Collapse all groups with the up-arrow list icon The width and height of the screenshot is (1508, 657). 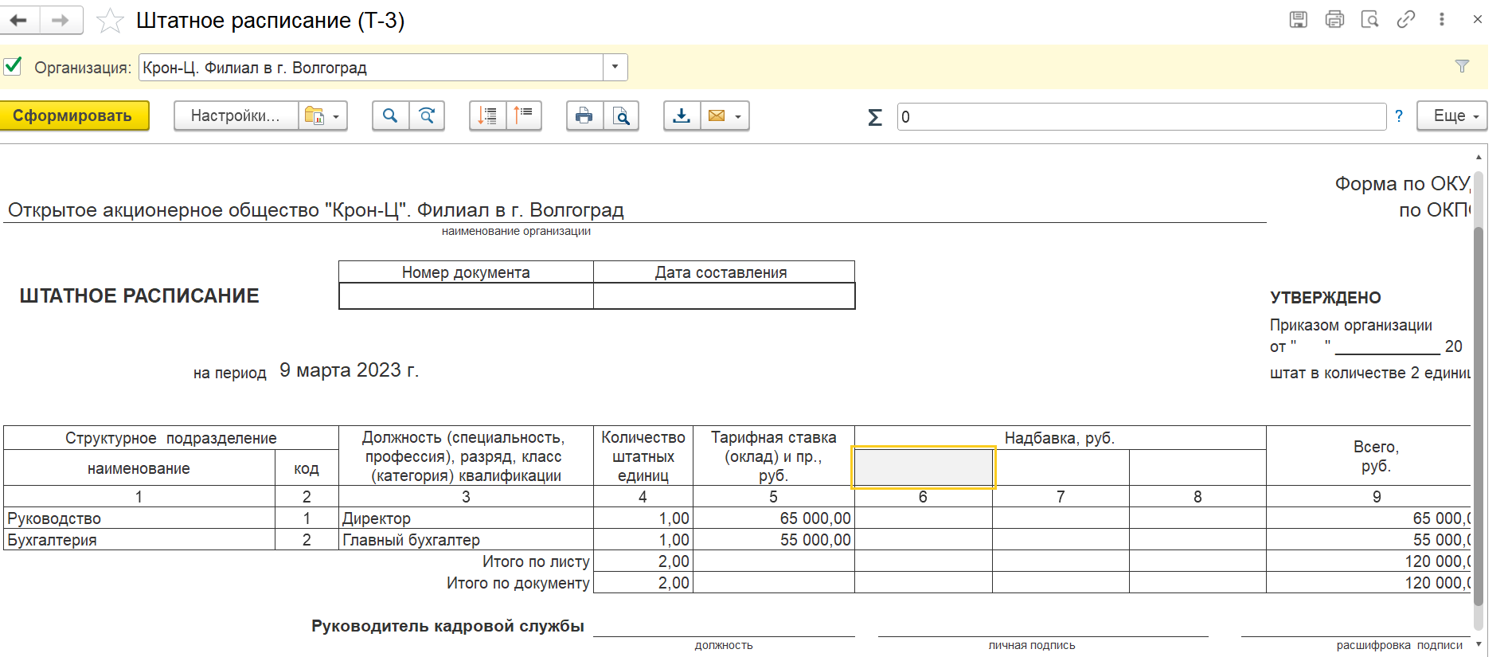pos(523,116)
